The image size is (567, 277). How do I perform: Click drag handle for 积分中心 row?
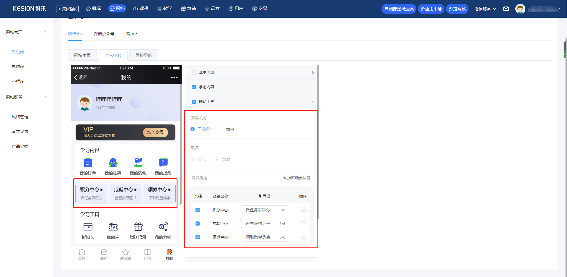tap(303, 210)
